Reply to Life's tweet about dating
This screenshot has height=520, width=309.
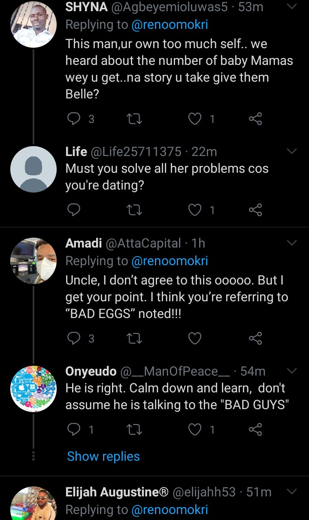pyautogui.click(x=74, y=209)
